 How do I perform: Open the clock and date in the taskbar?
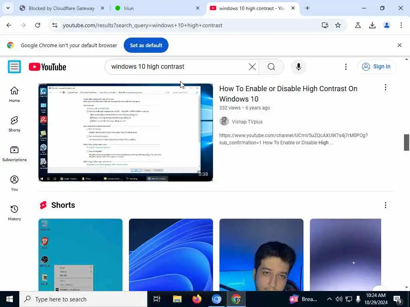pos(376,299)
